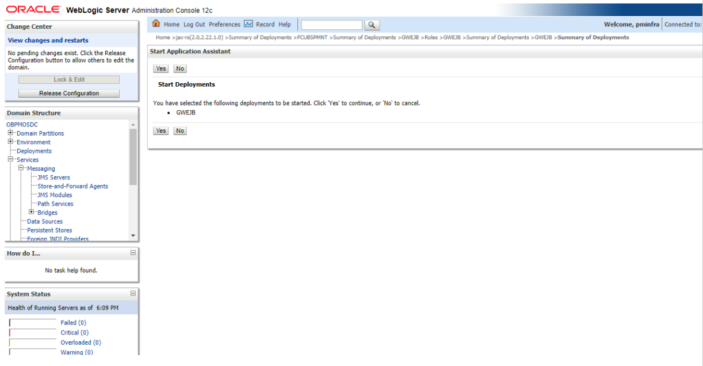Open Deployments in Domain Structure
Viewport: 703px width, 366px height.
[x=34, y=151]
